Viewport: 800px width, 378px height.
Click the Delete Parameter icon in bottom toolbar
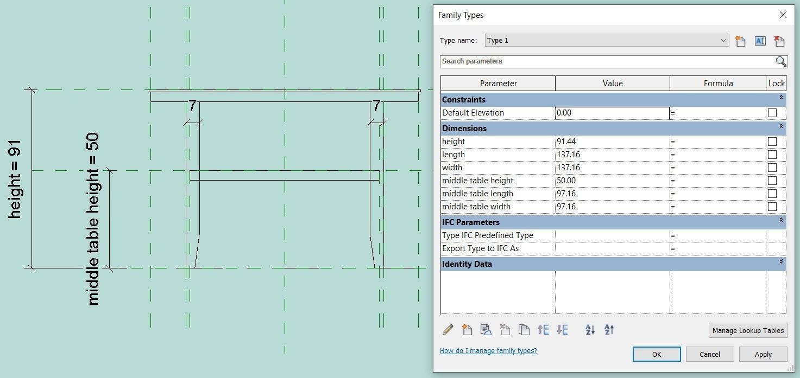pos(505,330)
